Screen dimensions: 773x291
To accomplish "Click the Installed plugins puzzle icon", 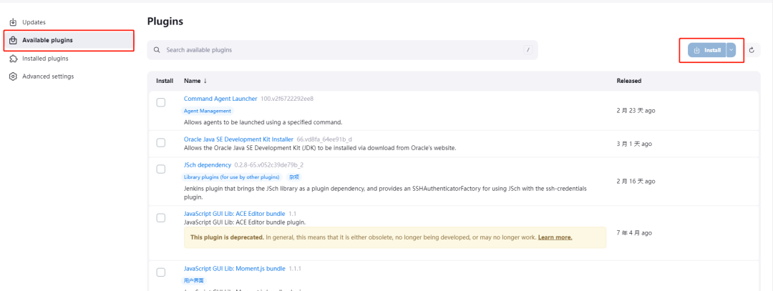I will [14, 59].
